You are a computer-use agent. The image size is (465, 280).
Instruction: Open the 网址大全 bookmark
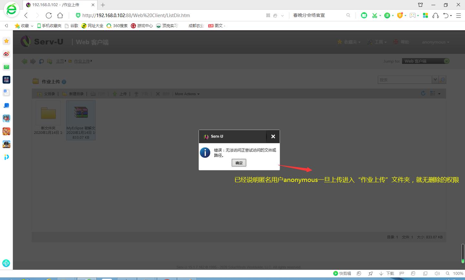coord(92,25)
